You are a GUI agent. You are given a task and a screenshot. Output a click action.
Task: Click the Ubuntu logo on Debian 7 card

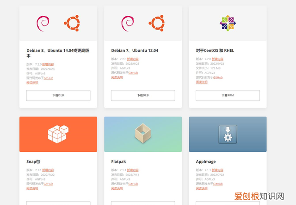click(157, 23)
